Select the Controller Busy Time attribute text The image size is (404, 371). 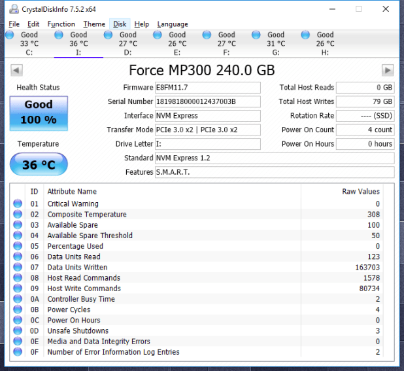[x=81, y=299]
